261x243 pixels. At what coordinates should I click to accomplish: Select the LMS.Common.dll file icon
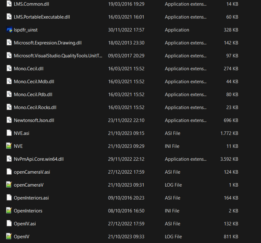9,4
